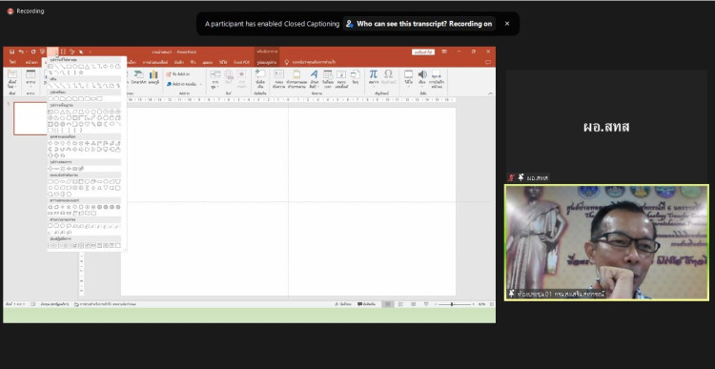
Task: Open the Table insert dropdown
Action: point(31,79)
